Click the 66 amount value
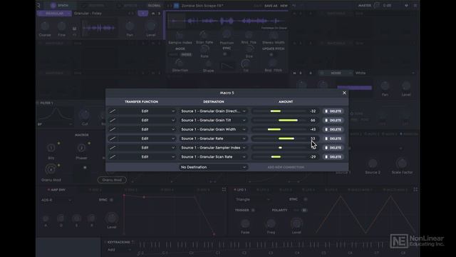The width and height of the screenshot is (456, 257). pos(313,120)
